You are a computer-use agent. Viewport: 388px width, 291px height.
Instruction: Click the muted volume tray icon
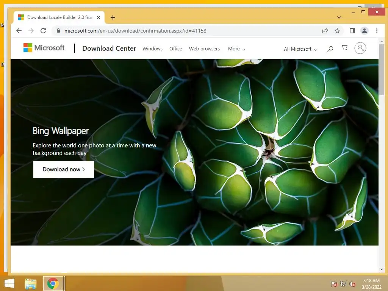352,283
